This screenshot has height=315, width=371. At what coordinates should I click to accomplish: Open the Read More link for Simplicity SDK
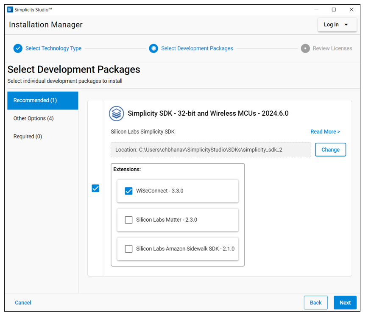click(325, 131)
